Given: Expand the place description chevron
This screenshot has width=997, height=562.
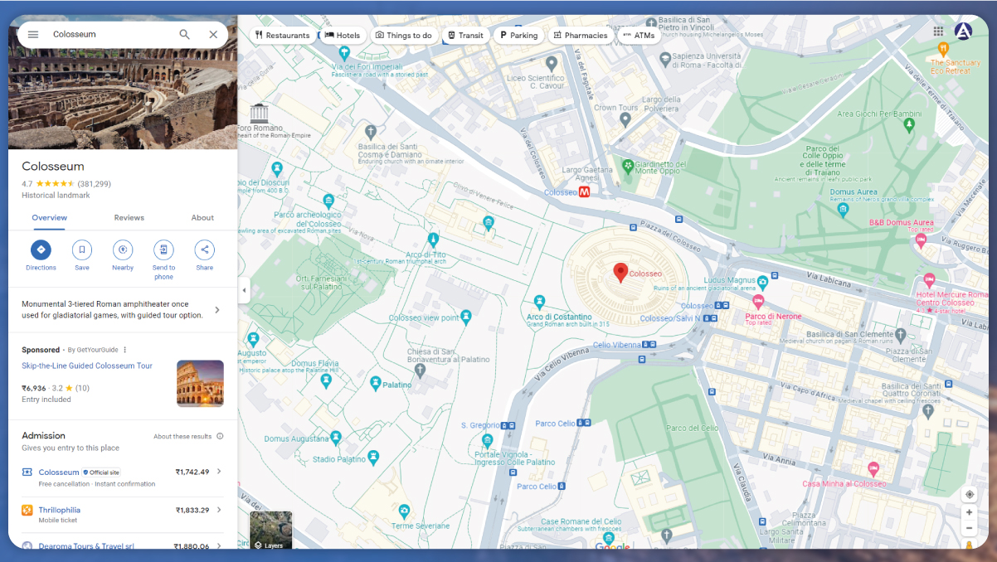Looking at the screenshot, I should click(217, 310).
